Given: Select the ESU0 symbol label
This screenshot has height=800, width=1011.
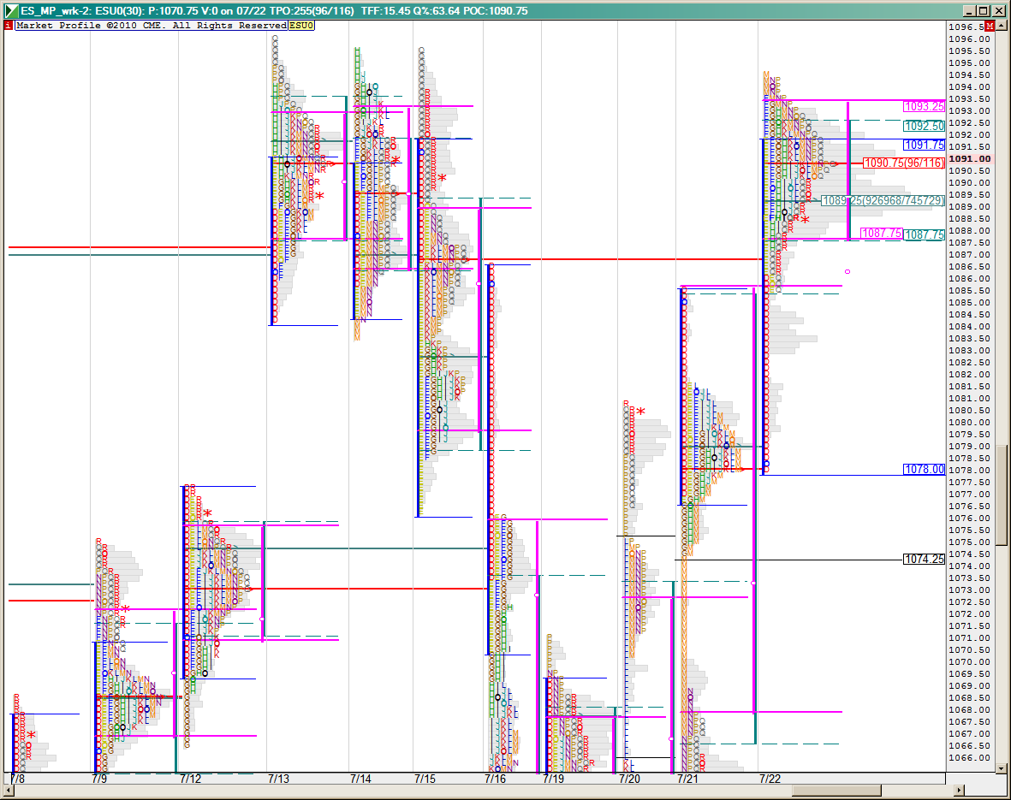Looking at the screenshot, I should [x=301, y=26].
